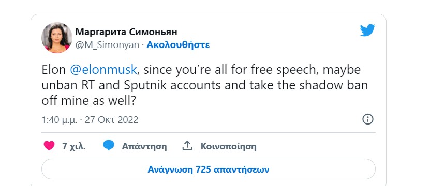This screenshot has width=430, height=186.
Task: Click the 27 Οκτ 2022 date
Action: click(111, 120)
